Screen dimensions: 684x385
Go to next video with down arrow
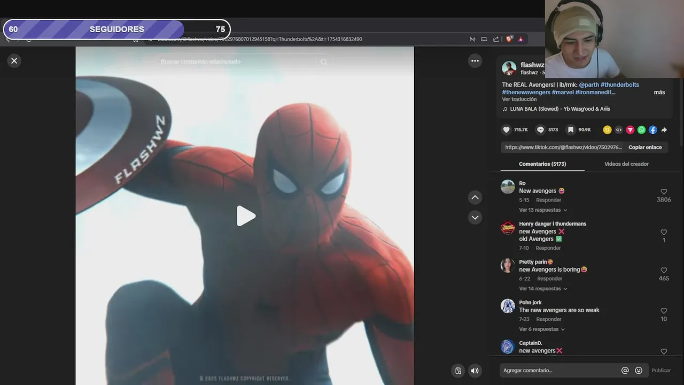475,218
